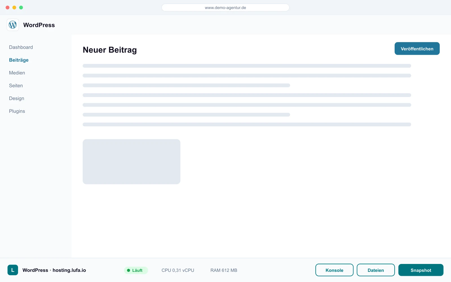Click the CPU 0,31 vCPU readout

[x=178, y=270]
